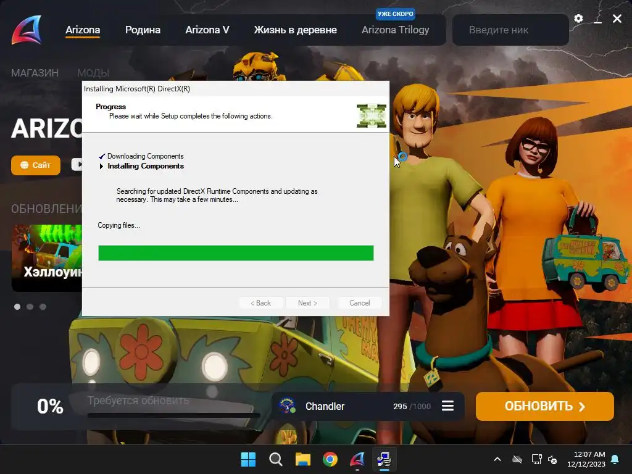Image resolution: width=632 pixels, height=474 pixels.
Task: Open the МОДЫ section
Action: pyautogui.click(x=93, y=73)
